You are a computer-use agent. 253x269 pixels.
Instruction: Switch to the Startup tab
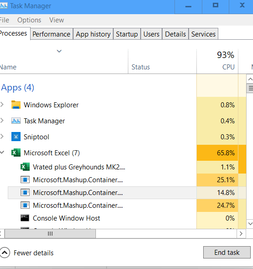coord(127,34)
